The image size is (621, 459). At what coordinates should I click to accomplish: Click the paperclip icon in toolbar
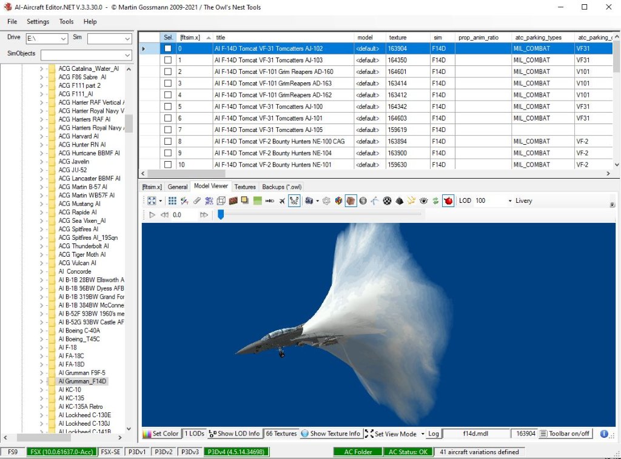click(x=196, y=201)
